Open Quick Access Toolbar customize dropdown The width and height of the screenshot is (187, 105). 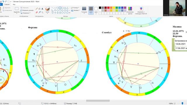click(x=11, y=1)
